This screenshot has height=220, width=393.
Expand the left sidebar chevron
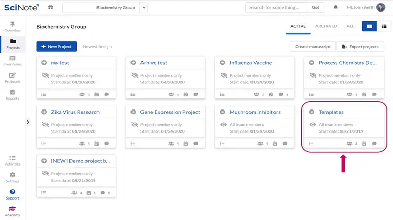click(x=28, y=122)
